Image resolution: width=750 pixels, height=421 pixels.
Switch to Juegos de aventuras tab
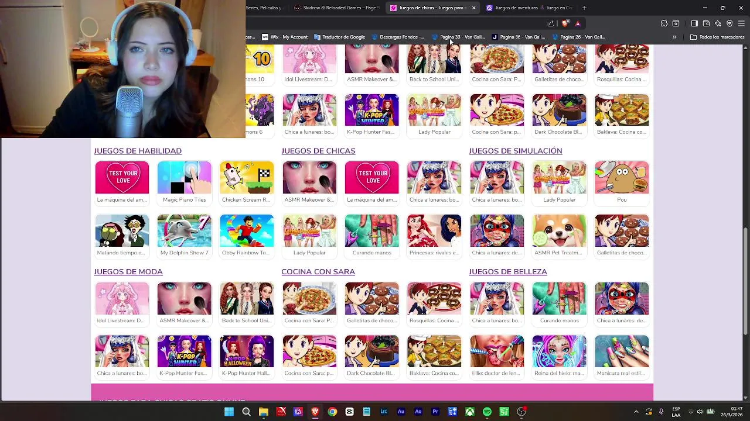coord(529,8)
